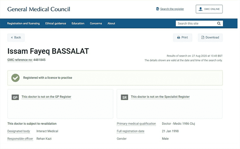Screen dimensions: 240x149
Task: Click the Back arrow chevron
Action: pos(12,38)
